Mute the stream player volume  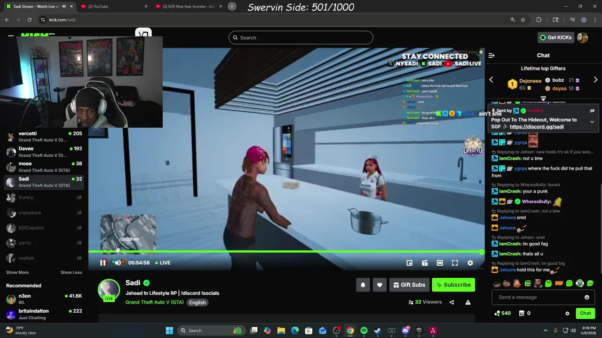point(118,263)
